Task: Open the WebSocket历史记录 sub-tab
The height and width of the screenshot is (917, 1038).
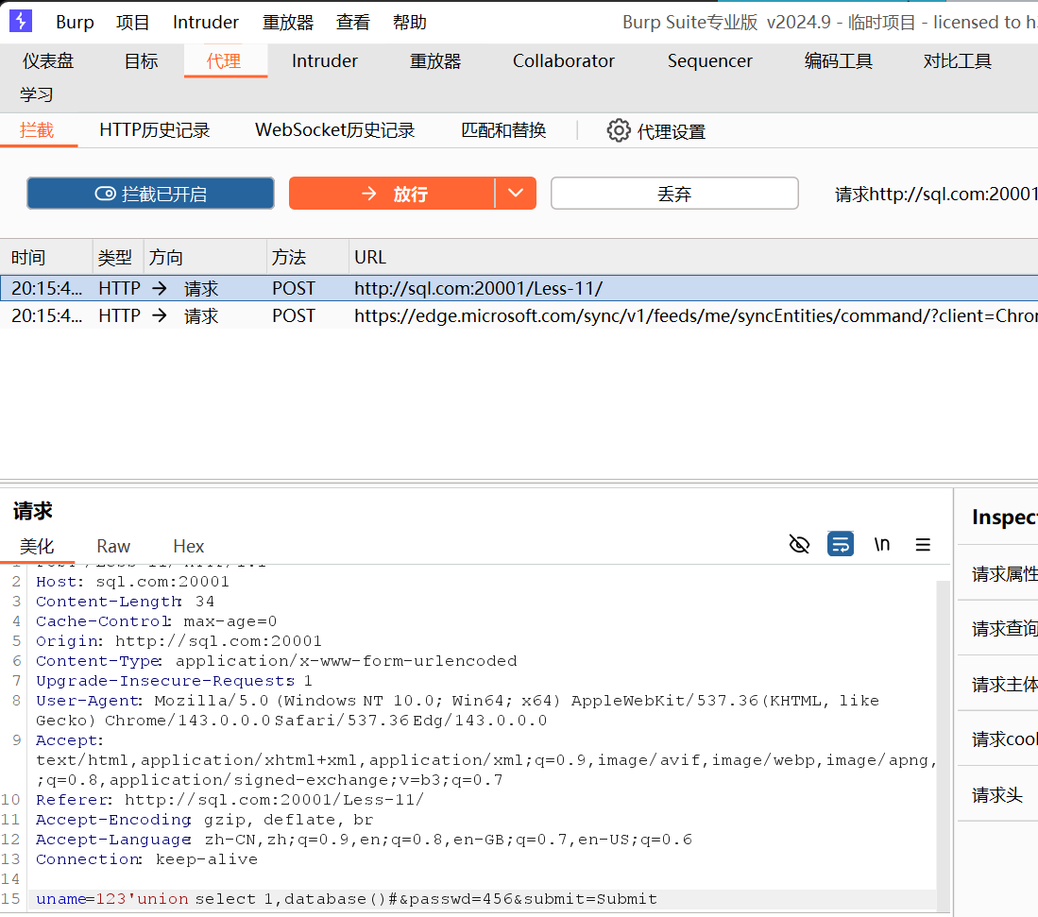Action: coord(335,129)
